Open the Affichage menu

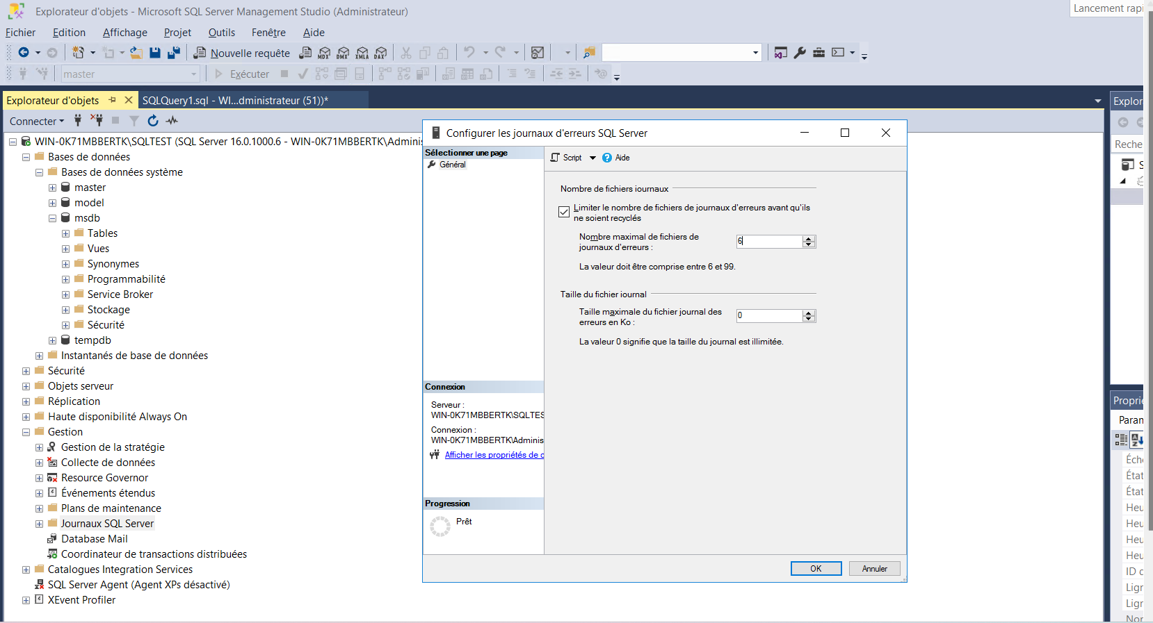point(125,33)
